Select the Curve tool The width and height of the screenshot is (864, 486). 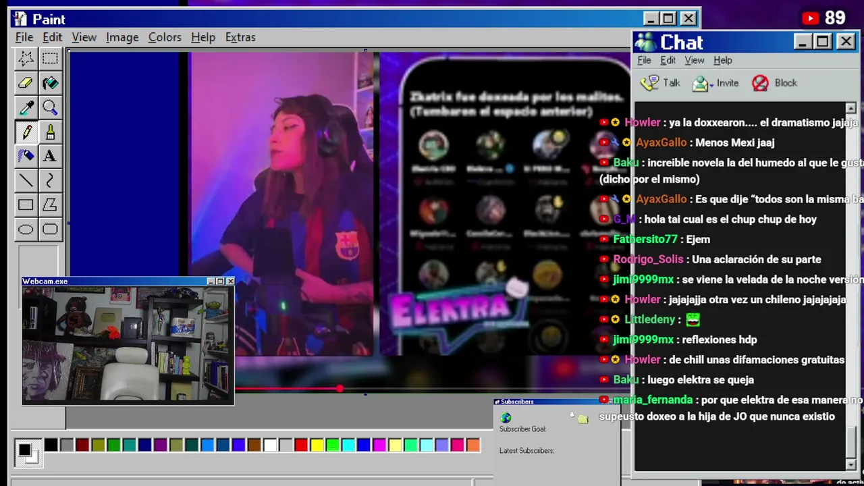[x=50, y=180]
